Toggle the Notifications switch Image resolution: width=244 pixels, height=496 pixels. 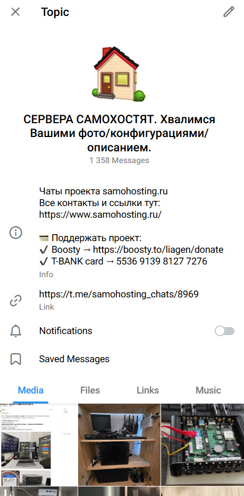[x=224, y=331]
